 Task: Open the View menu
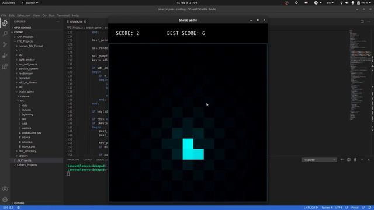[x=36, y=16]
